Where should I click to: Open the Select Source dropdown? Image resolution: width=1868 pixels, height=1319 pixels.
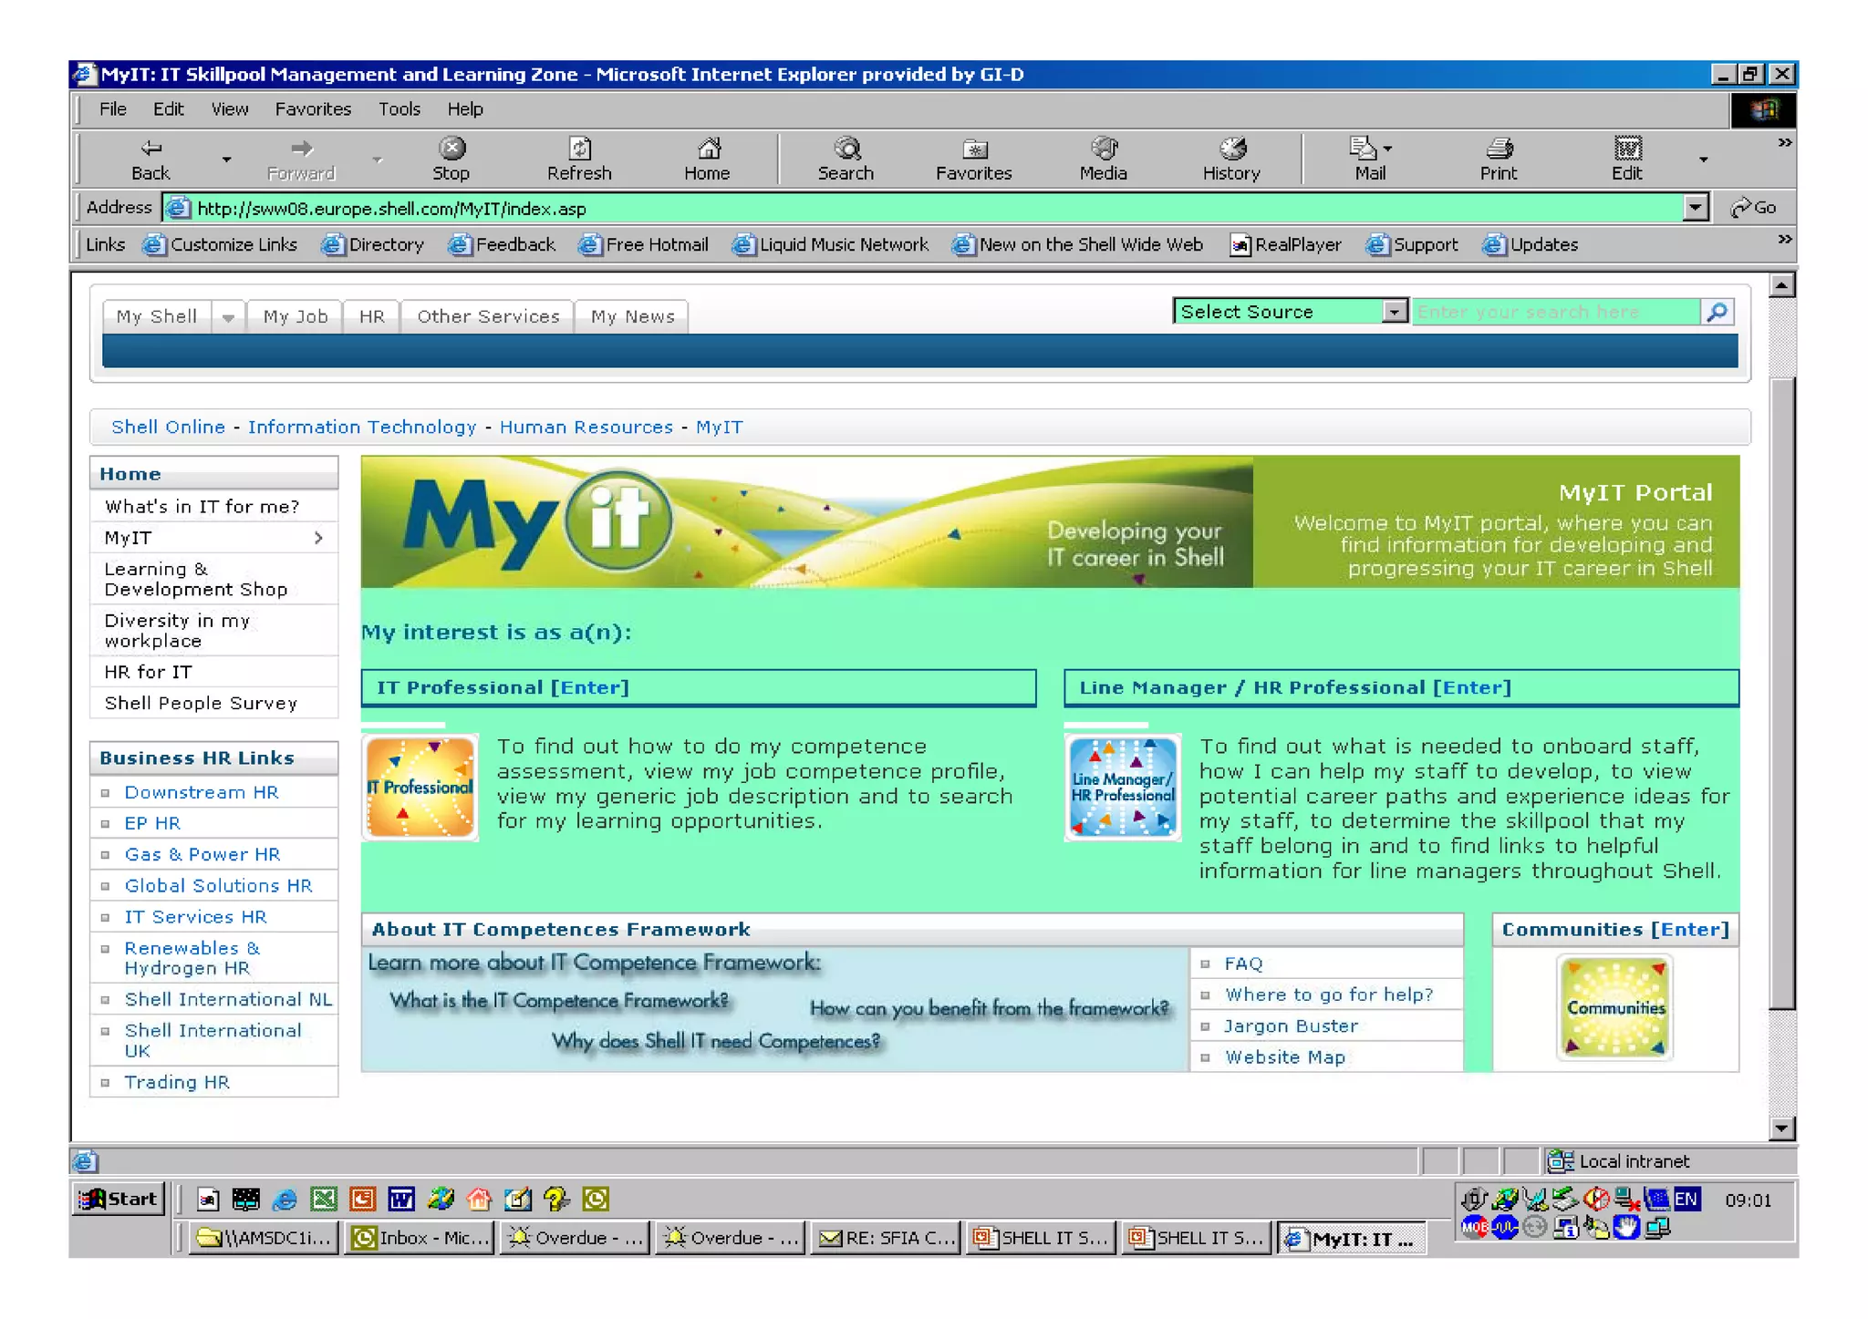pos(1393,313)
